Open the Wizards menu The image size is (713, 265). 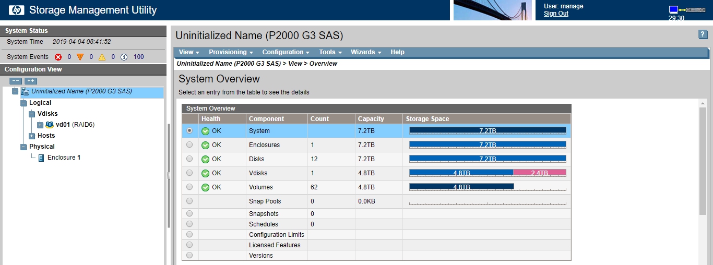tap(366, 52)
